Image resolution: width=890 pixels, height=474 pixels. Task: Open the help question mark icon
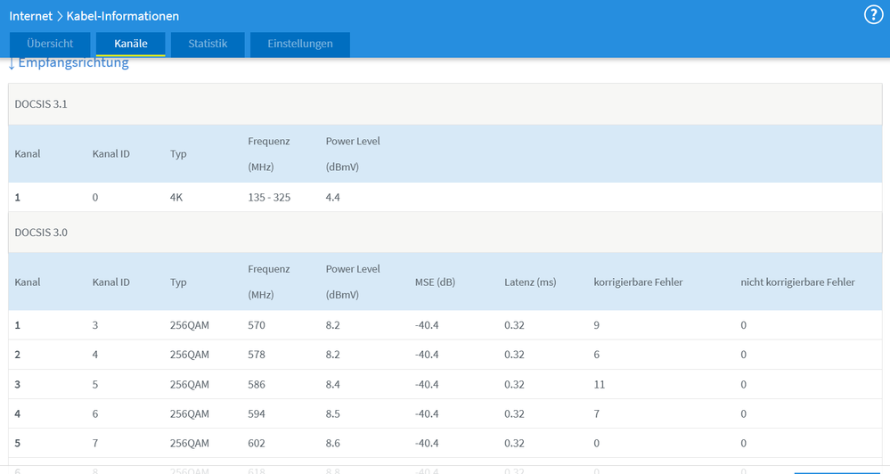pos(873,15)
